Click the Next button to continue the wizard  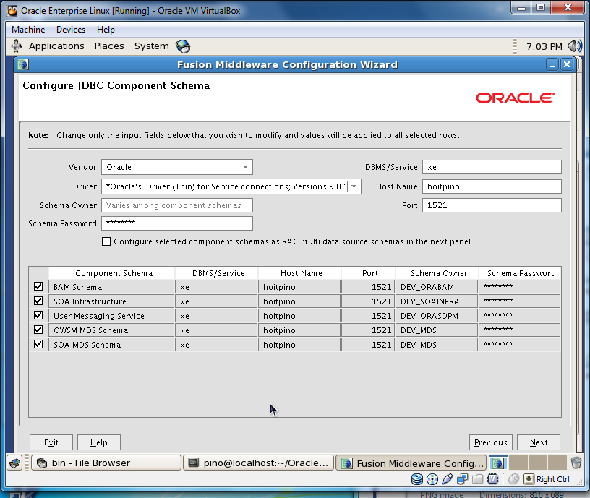(538, 442)
